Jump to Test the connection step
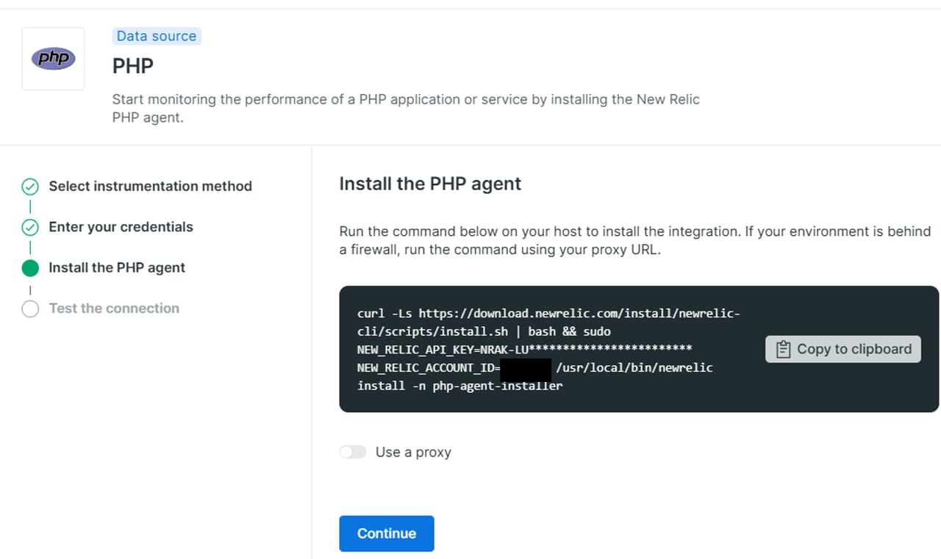This screenshot has width=941, height=559. coord(114,309)
